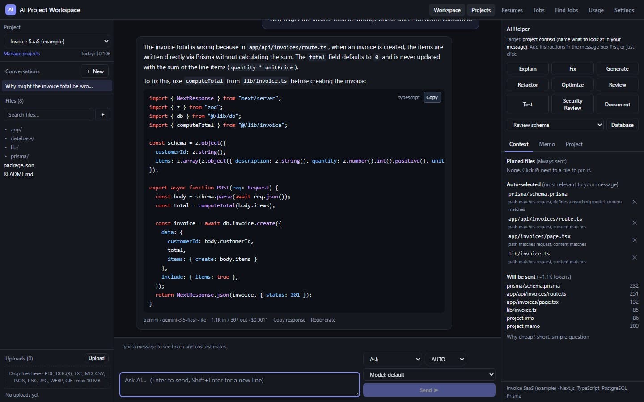Focus the Ask AI message box
Image resolution: width=644 pixels, height=402 pixels.
(240, 384)
